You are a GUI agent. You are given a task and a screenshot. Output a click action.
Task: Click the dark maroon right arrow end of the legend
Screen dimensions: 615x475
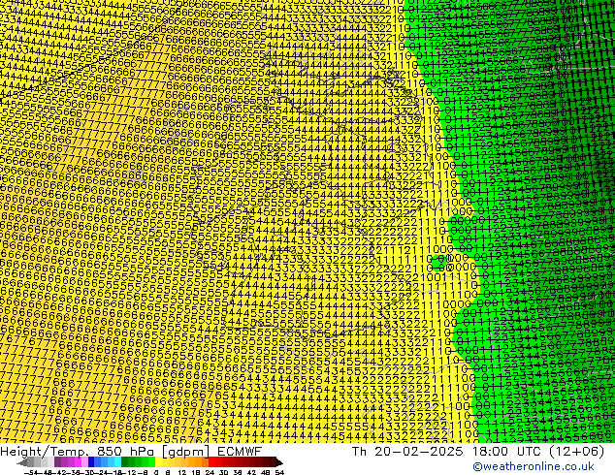pos(278,462)
